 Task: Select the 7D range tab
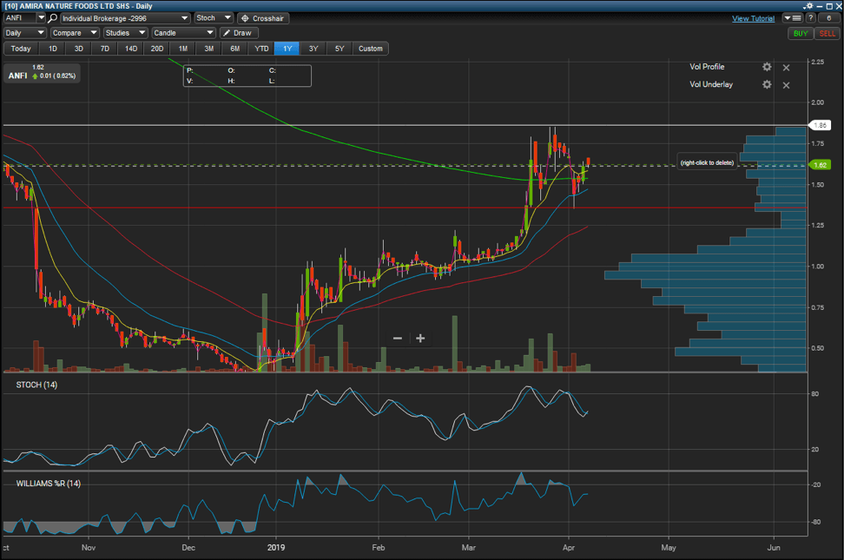[105, 49]
